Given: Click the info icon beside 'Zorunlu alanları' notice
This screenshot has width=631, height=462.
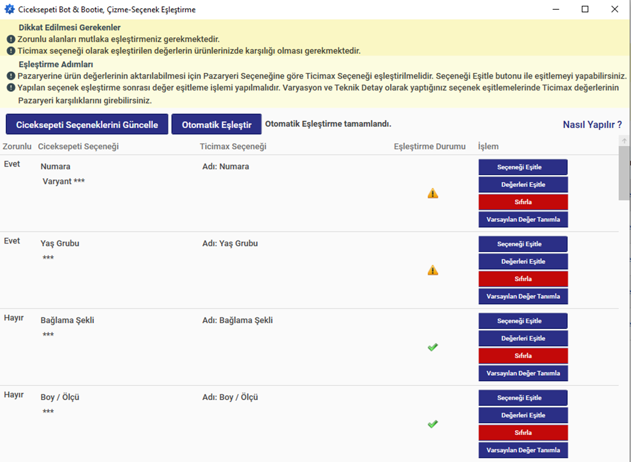Looking at the screenshot, I should point(11,39).
